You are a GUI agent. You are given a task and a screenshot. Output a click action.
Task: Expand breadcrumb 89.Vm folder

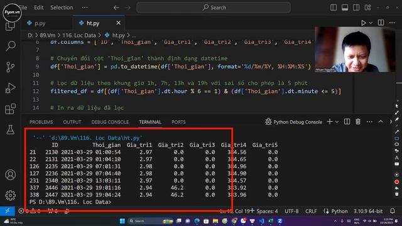click(48, 35)
